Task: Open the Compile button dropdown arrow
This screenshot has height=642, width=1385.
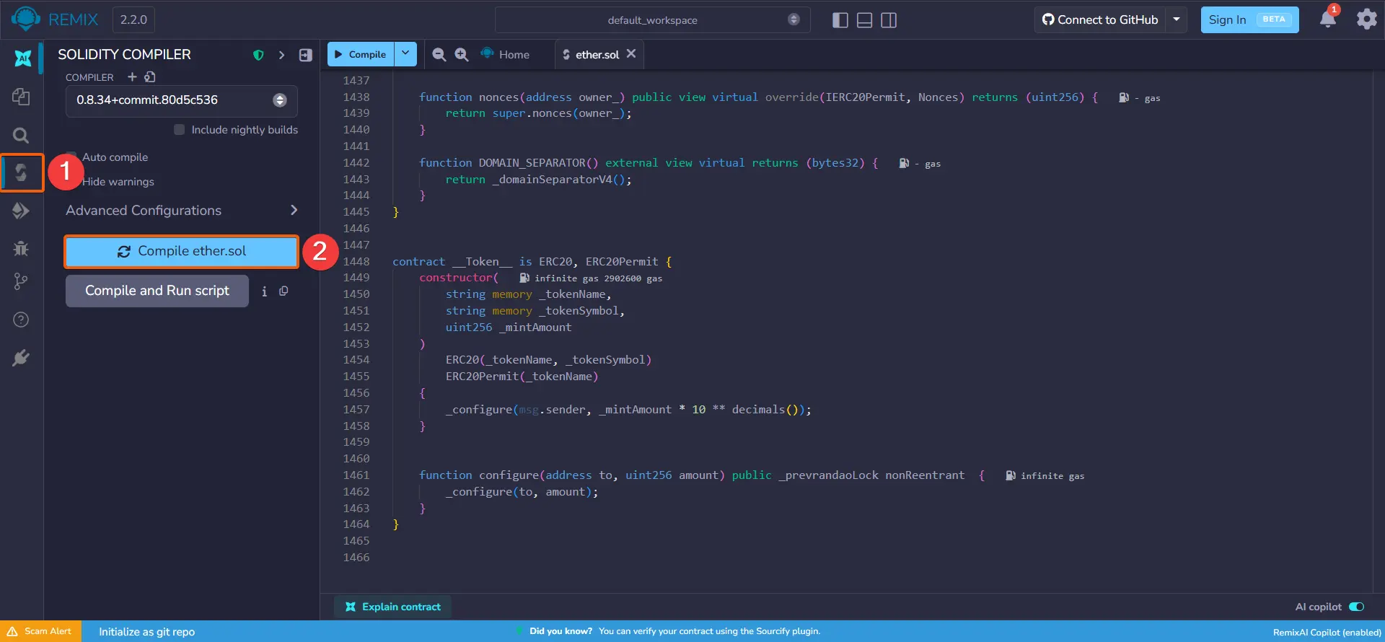Action: [x=405, y=54]
